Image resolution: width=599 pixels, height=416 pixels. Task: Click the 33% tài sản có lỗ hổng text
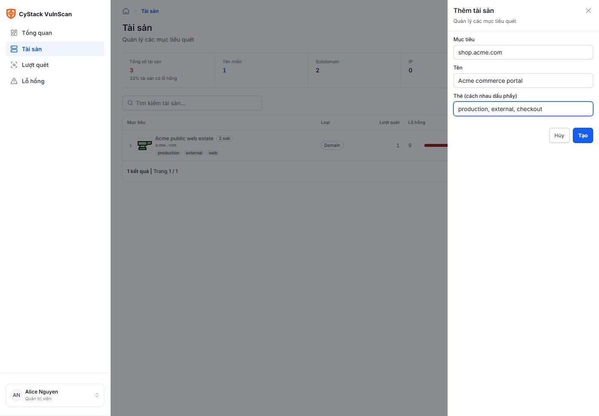(153, 78)
